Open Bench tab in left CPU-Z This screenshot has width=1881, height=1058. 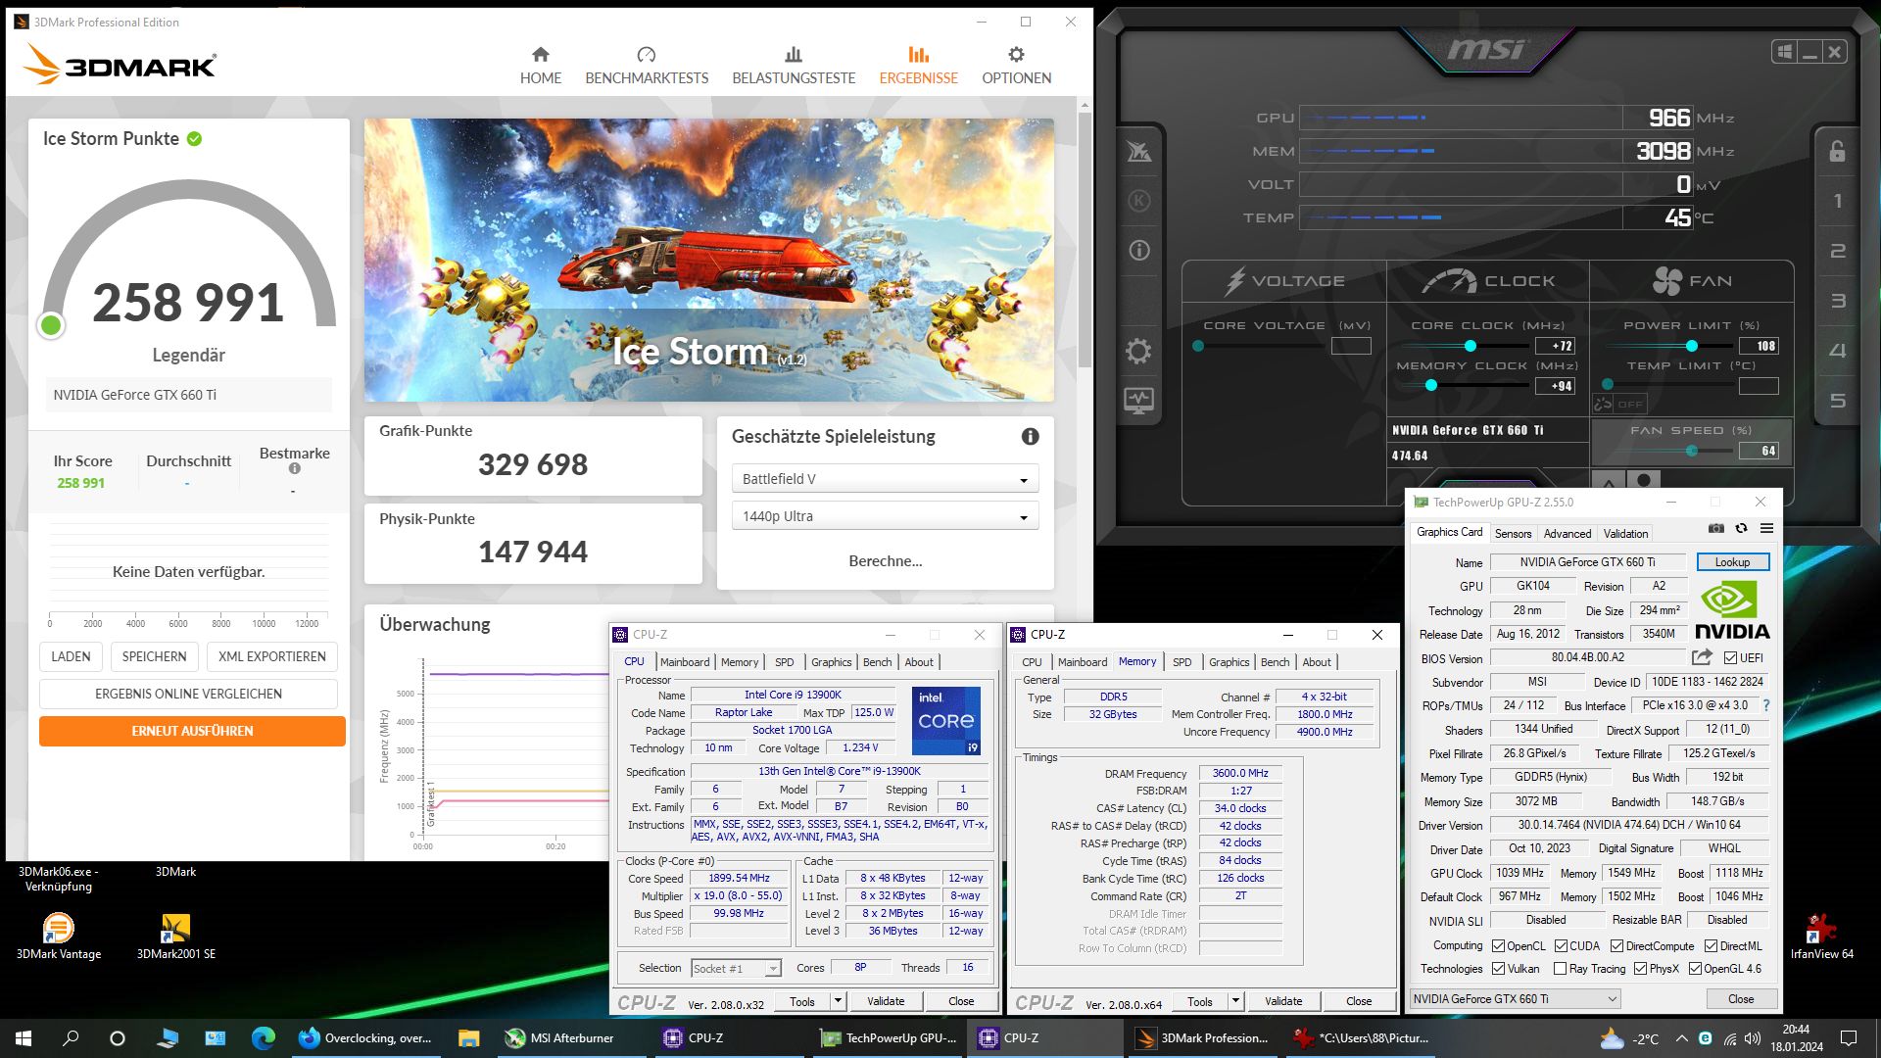877,662
